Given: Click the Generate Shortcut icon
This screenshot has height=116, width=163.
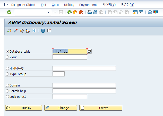Looking at the screenshot, I should click(x=141, y=12).
